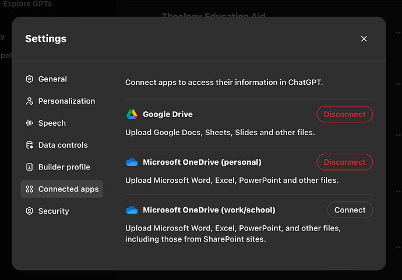The width and height of the screenshot is (402, 280).
Task: Open the Security settings tab
Action: tap(62, 211)
